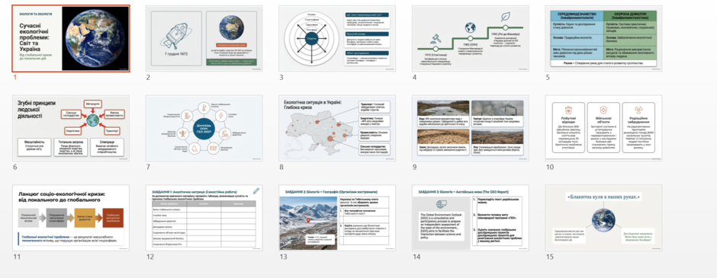Click the red slide number 1 label
Image resolution: width=717 pixels, height=278 pixels.
click(14, 77)
